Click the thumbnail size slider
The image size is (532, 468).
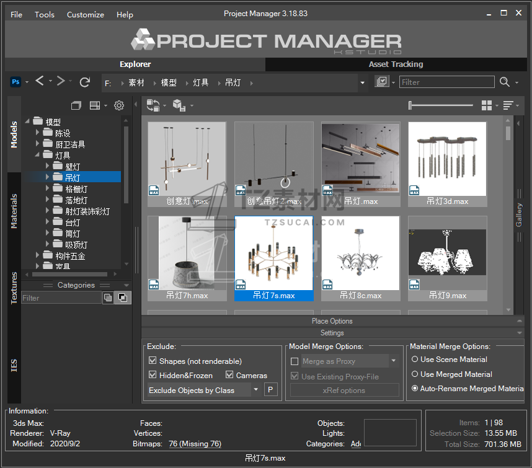[440, 106]
